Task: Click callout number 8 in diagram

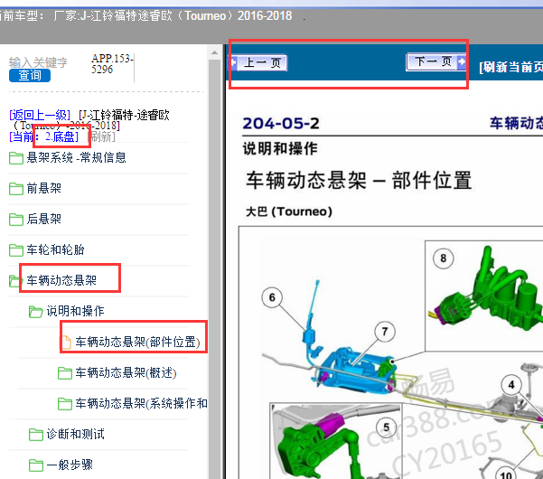Action: pos(444,258)
